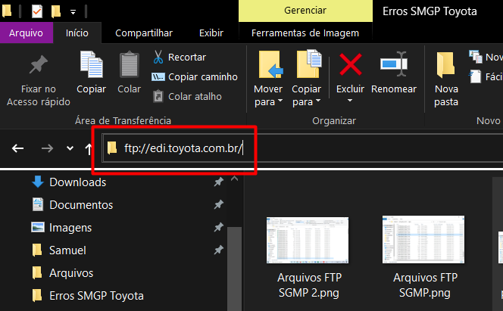Click the address bar with ftp://edi.toyota.com.br/
This screenshot has height=311, width=503.
point(303,148)
